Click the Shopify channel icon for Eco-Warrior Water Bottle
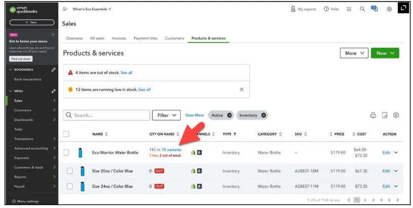 [193, 152]
